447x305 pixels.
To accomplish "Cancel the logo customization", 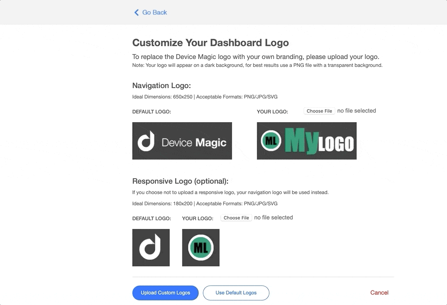I will 379,293.
